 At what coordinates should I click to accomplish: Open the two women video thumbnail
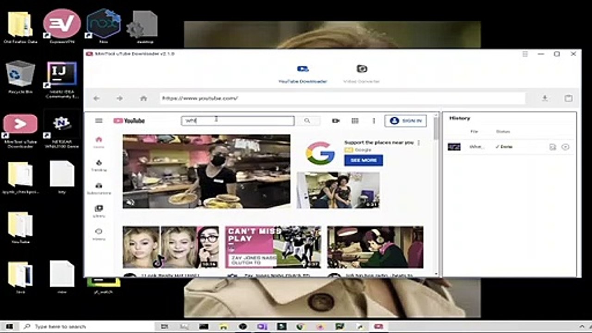click(x=338, y=190)
